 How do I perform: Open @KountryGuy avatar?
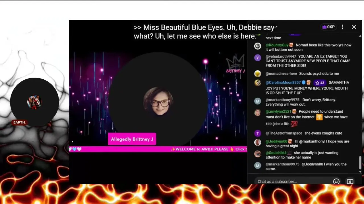pos(258,46)
